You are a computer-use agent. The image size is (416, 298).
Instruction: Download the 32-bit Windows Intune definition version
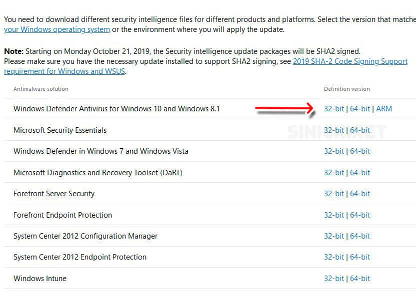(334, 279)
